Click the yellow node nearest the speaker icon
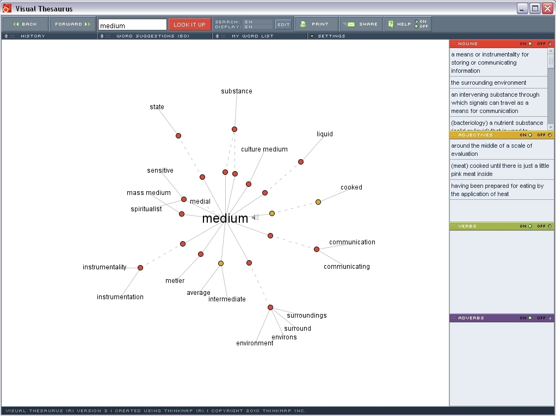Image resolution: width=556 pixels, height=416 pixels. point(272,213)
